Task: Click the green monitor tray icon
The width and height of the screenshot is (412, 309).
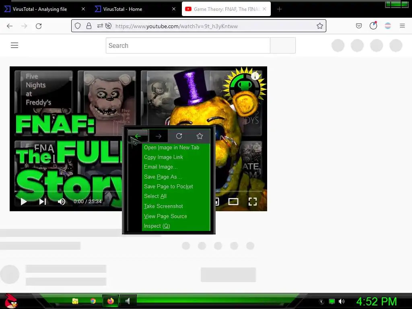Action: [x=332, y=301]
